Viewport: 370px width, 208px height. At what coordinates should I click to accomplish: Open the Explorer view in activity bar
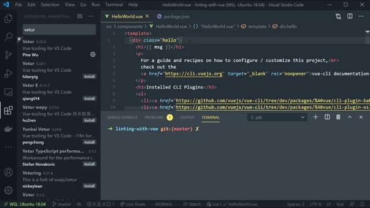pyautogui.click(x=8, y=18)
